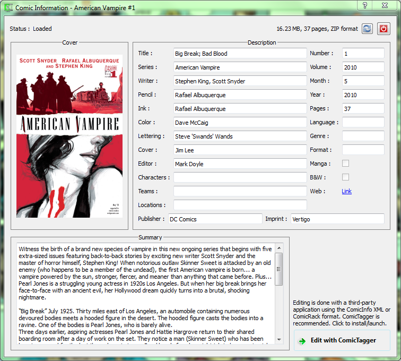Screen dimensions: 401x361
Task: Click the help question mark button
Action: pos(365,5)
